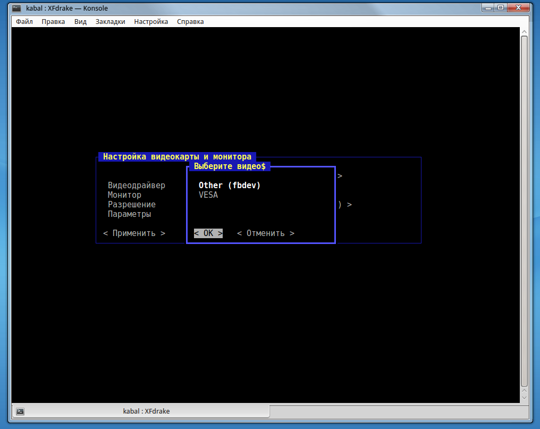Select the Параметры entry
The image size is (540, 429).
pos(129,214)
